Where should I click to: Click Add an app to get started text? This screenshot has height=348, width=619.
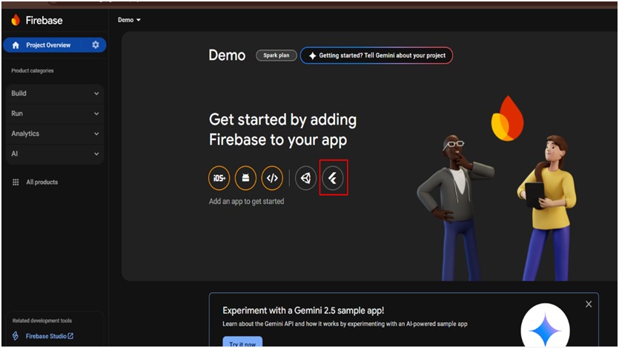tap(246, 201)
